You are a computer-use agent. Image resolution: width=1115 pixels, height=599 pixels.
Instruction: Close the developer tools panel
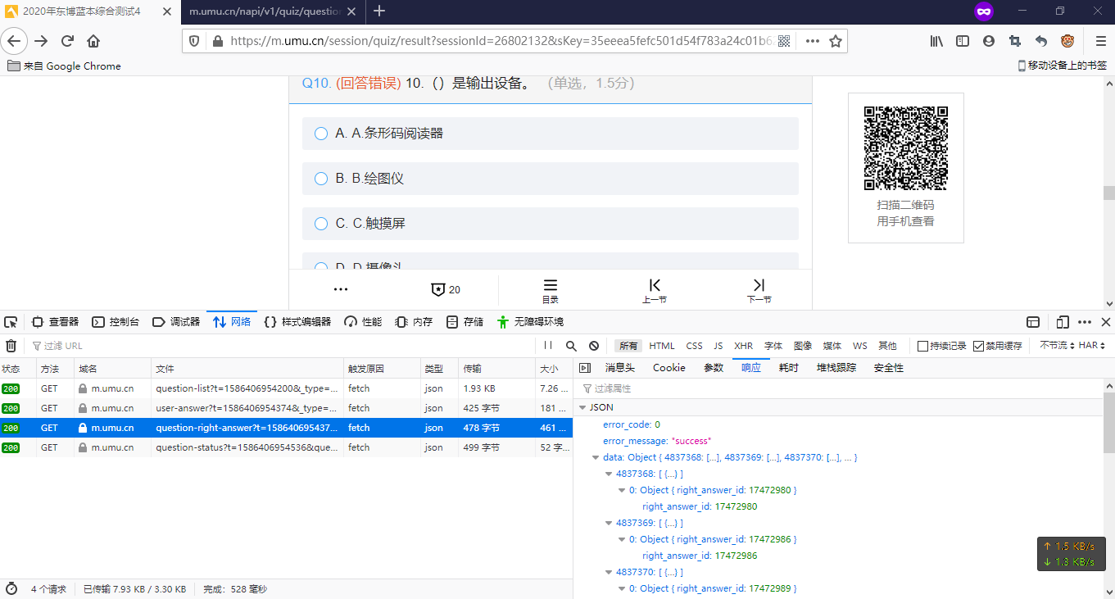[x=1105, y=322]
